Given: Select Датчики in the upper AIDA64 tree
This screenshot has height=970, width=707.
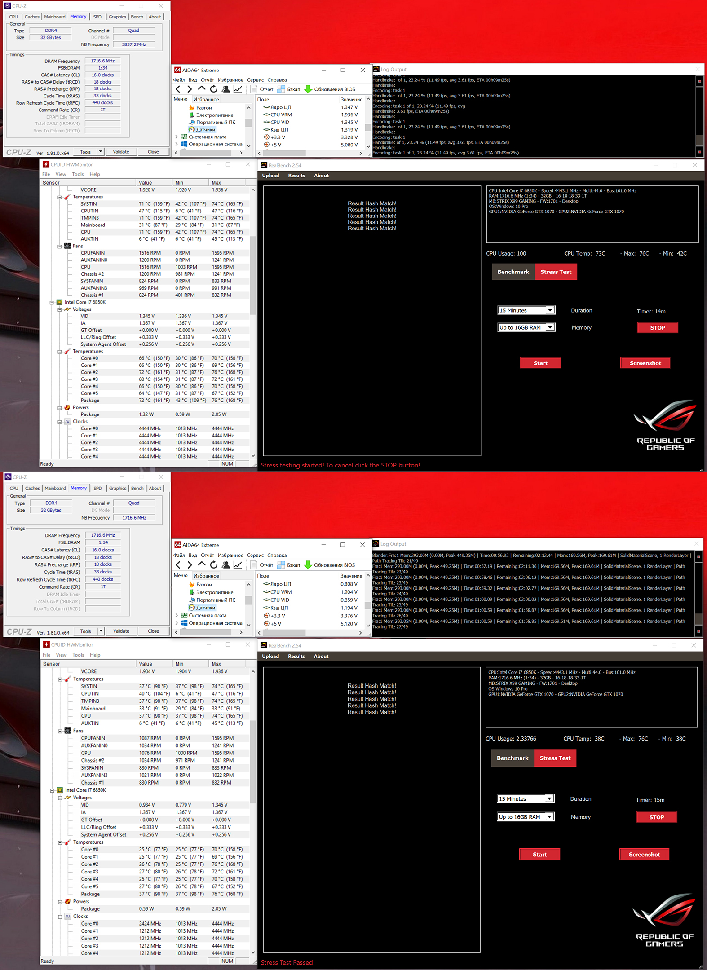Looking at the screenshot, I should tap(205, 129).
